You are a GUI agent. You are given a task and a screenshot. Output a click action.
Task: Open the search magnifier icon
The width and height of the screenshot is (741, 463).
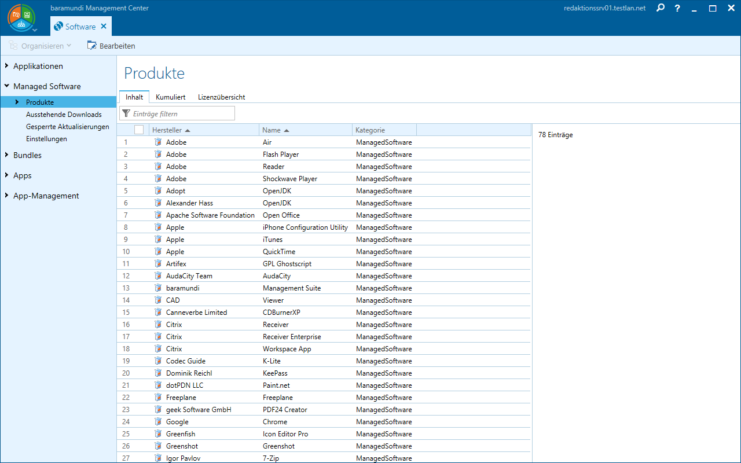coord(661,8)
